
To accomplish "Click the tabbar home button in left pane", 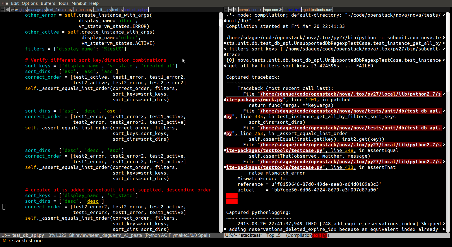I will [2, 10].
